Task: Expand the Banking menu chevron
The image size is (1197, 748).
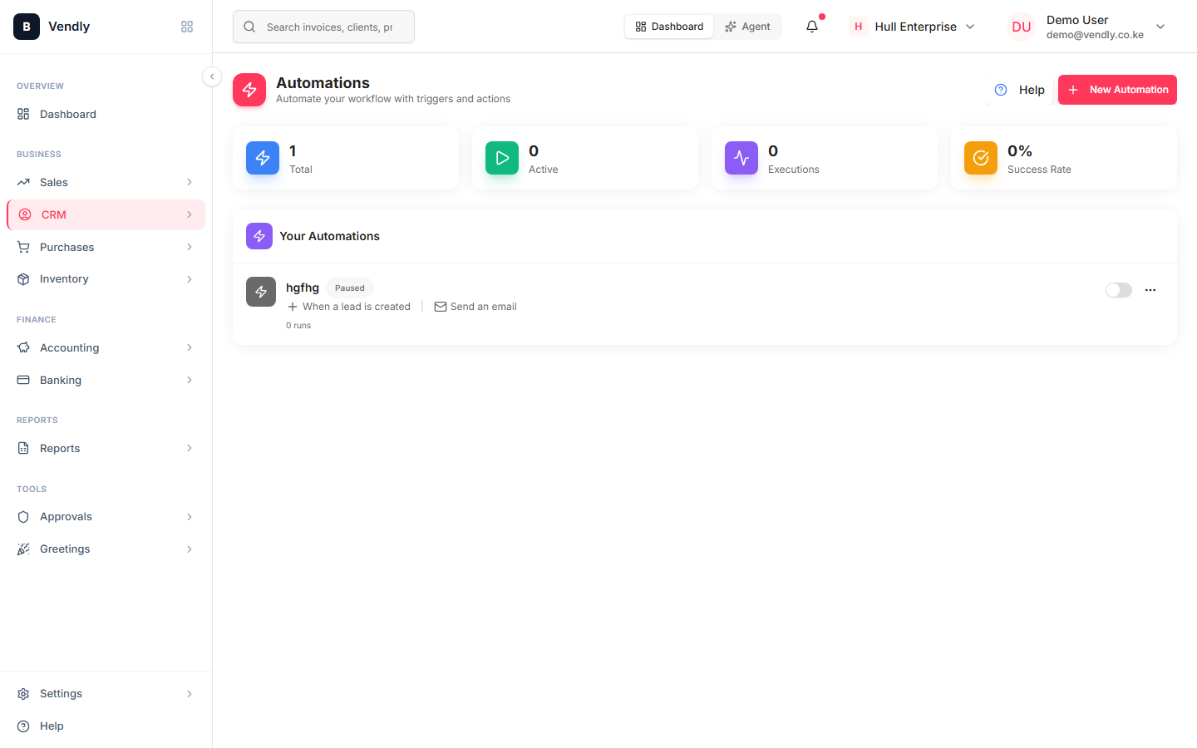Action: click(190, 380)
